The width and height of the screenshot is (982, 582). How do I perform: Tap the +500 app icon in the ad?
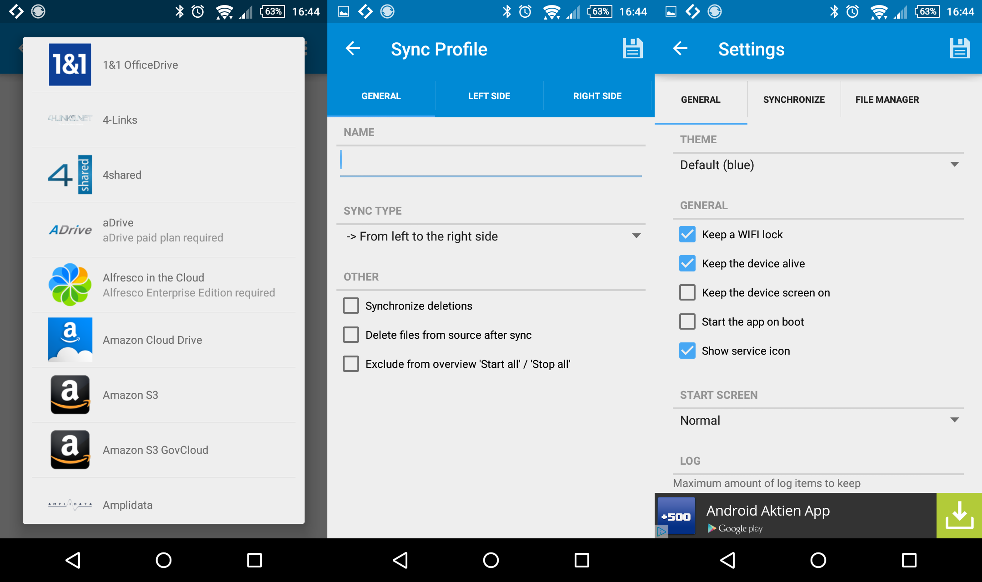click(676, 516)
